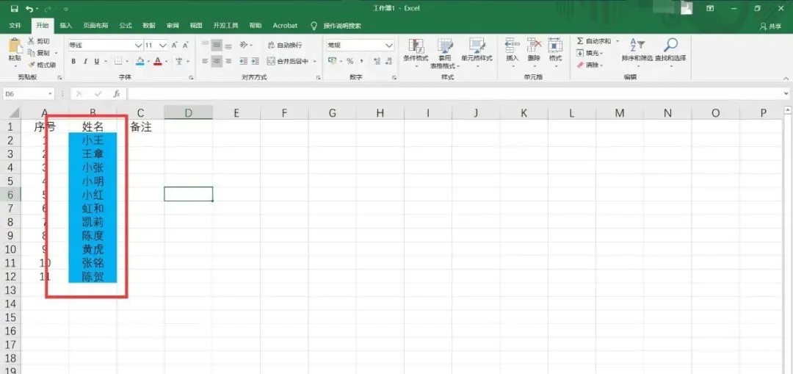Click the decrease indent icon
Screen dimensions: 793x374
coord(243,61)
